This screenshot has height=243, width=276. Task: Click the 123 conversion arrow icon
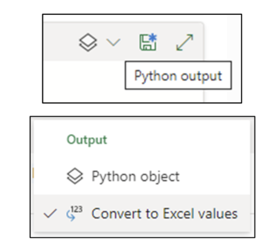[73, 214]
